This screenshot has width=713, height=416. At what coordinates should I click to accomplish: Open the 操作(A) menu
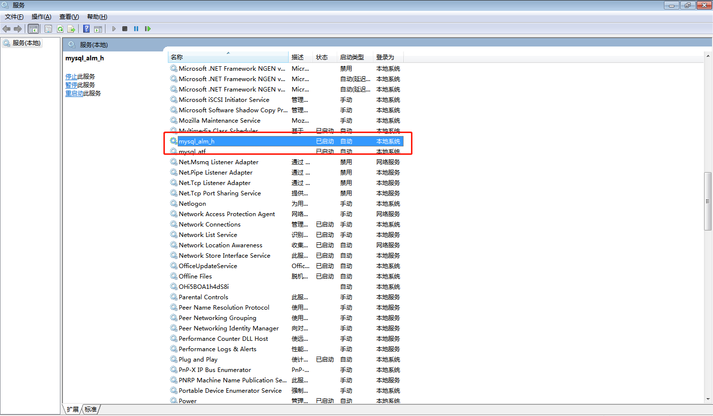pyautogui.click(x=41, y=17)
